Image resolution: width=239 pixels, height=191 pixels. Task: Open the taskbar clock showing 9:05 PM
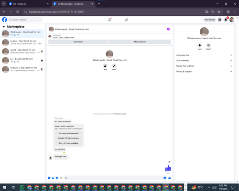pos(223,187)
